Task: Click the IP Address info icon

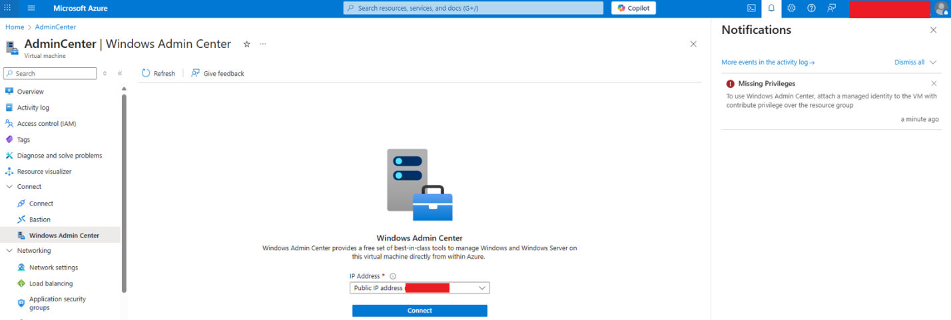Action: pos(393,276)
